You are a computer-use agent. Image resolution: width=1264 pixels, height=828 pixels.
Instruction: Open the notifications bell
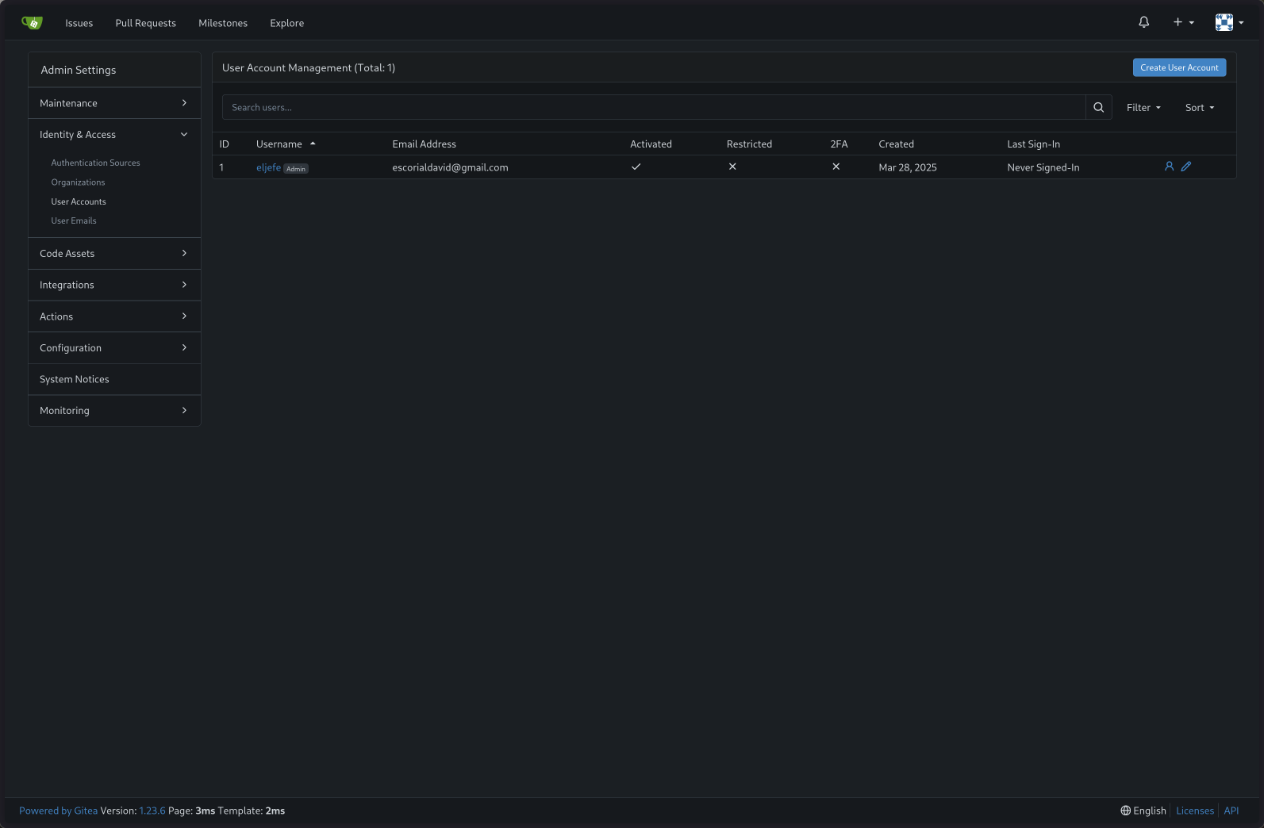coord(1143,22)
